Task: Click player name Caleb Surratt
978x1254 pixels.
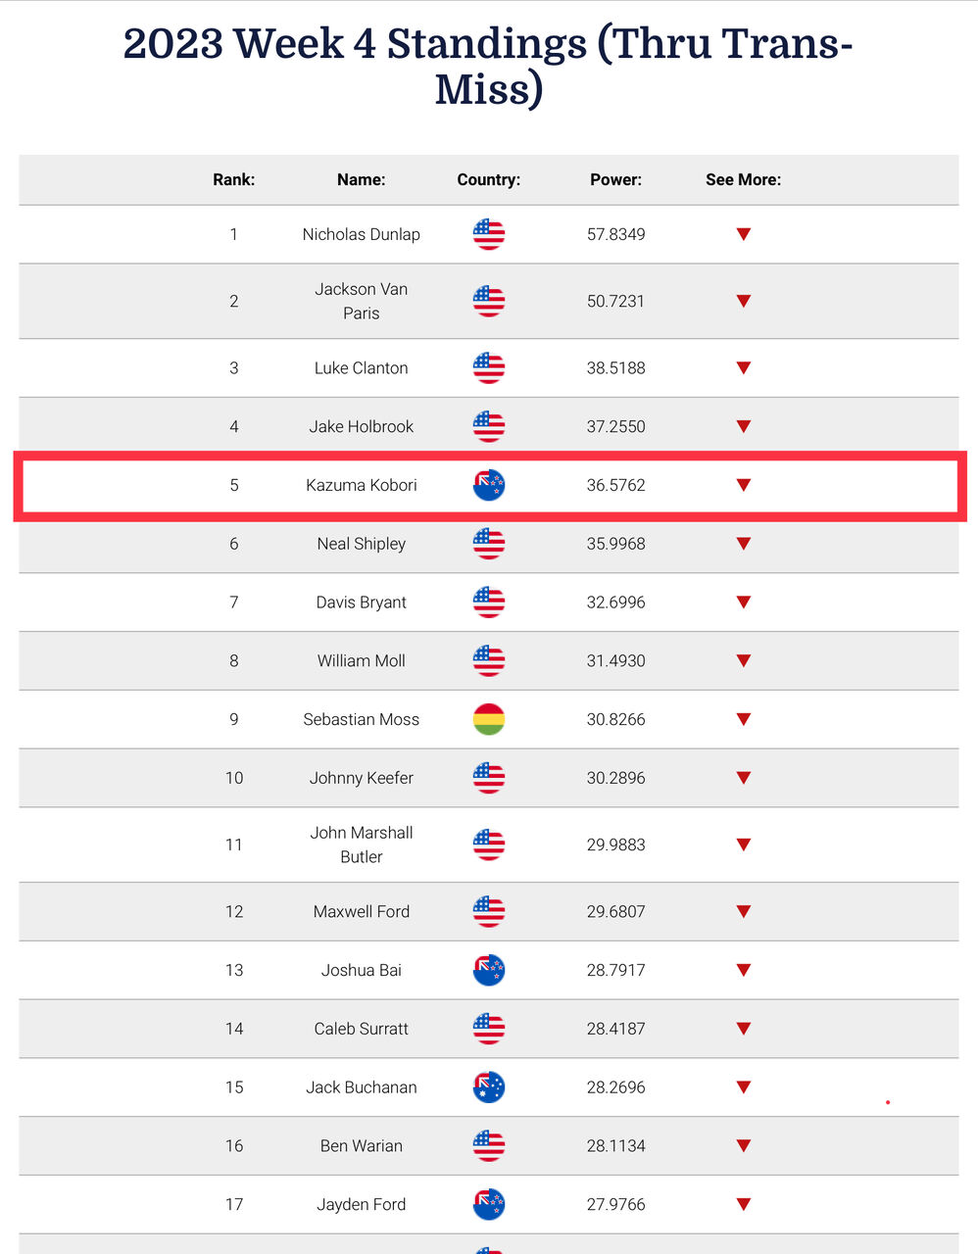Action: click(361, 1029)
